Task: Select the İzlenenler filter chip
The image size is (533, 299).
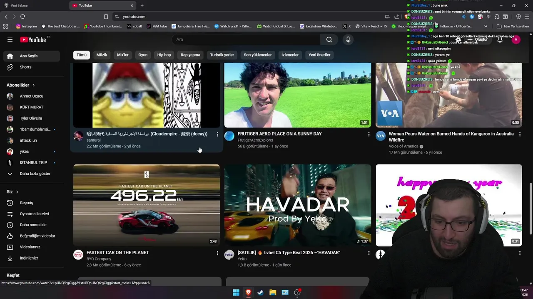Action: [290, 55]
